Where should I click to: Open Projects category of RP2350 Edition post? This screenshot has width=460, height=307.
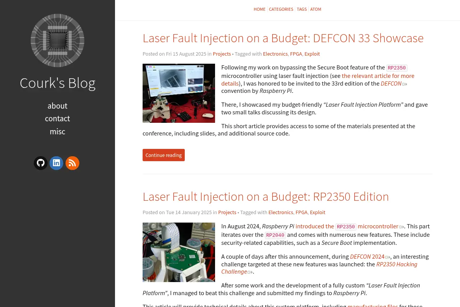click(227, 213)
